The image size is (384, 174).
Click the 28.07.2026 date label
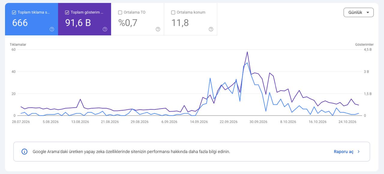coord(21,122)
